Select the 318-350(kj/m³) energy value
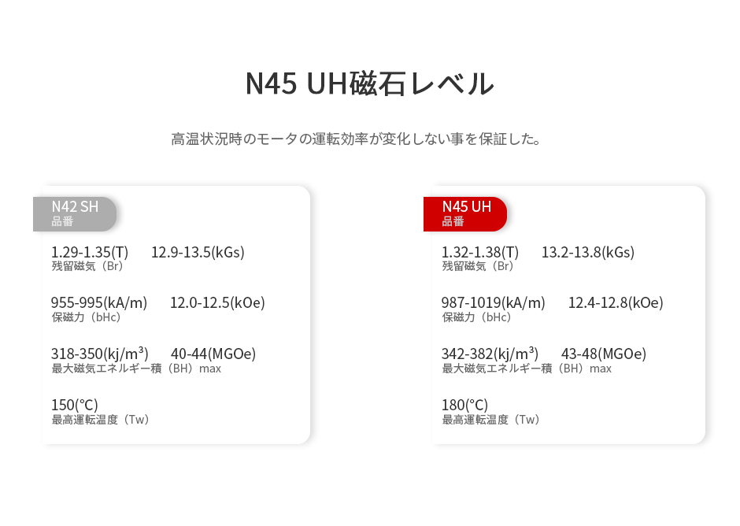Screen dimensions: 740x526 click(99, 354)
